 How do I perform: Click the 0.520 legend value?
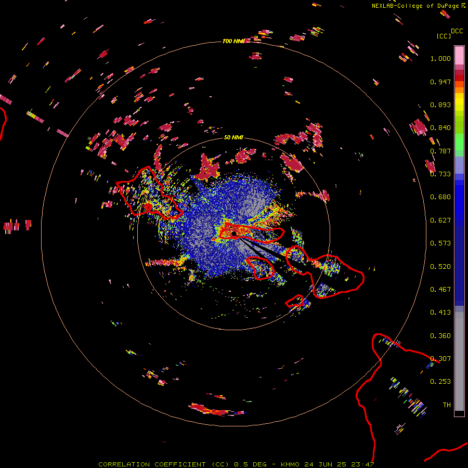point(440,267)
